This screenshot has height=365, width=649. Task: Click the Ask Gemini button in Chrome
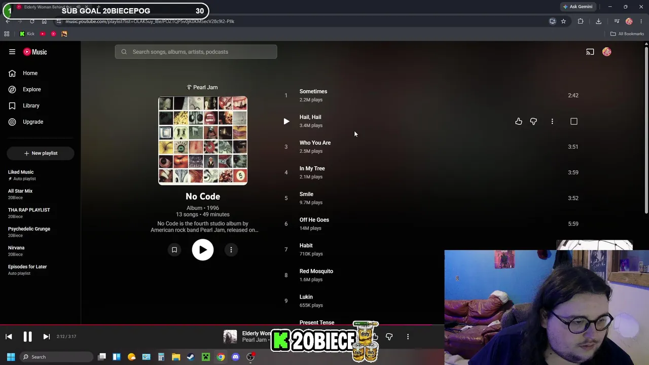coord(577,7)
